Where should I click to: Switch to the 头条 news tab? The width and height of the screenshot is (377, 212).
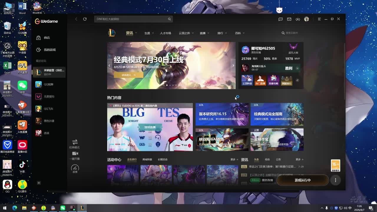[257, 160]
